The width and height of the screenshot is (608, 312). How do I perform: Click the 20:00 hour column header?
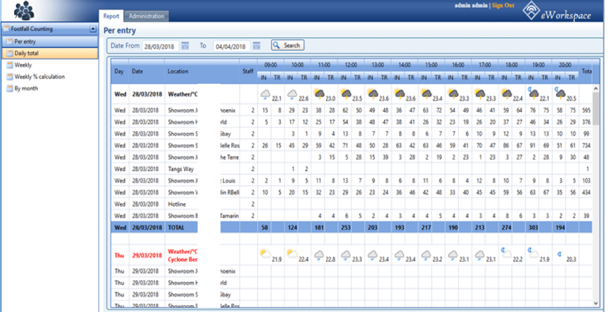(565, 65)
